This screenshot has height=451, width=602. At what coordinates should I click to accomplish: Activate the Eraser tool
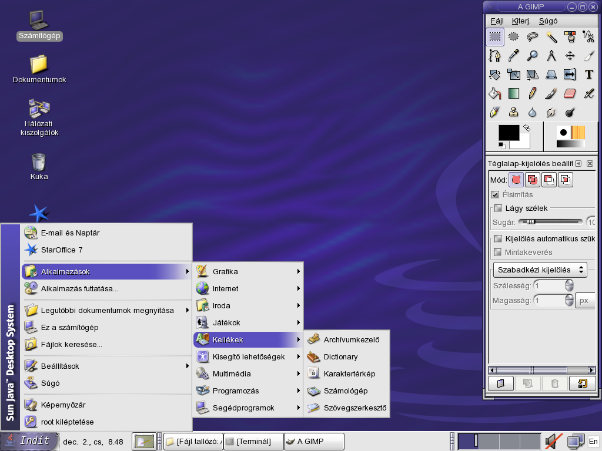click(570, 93)
